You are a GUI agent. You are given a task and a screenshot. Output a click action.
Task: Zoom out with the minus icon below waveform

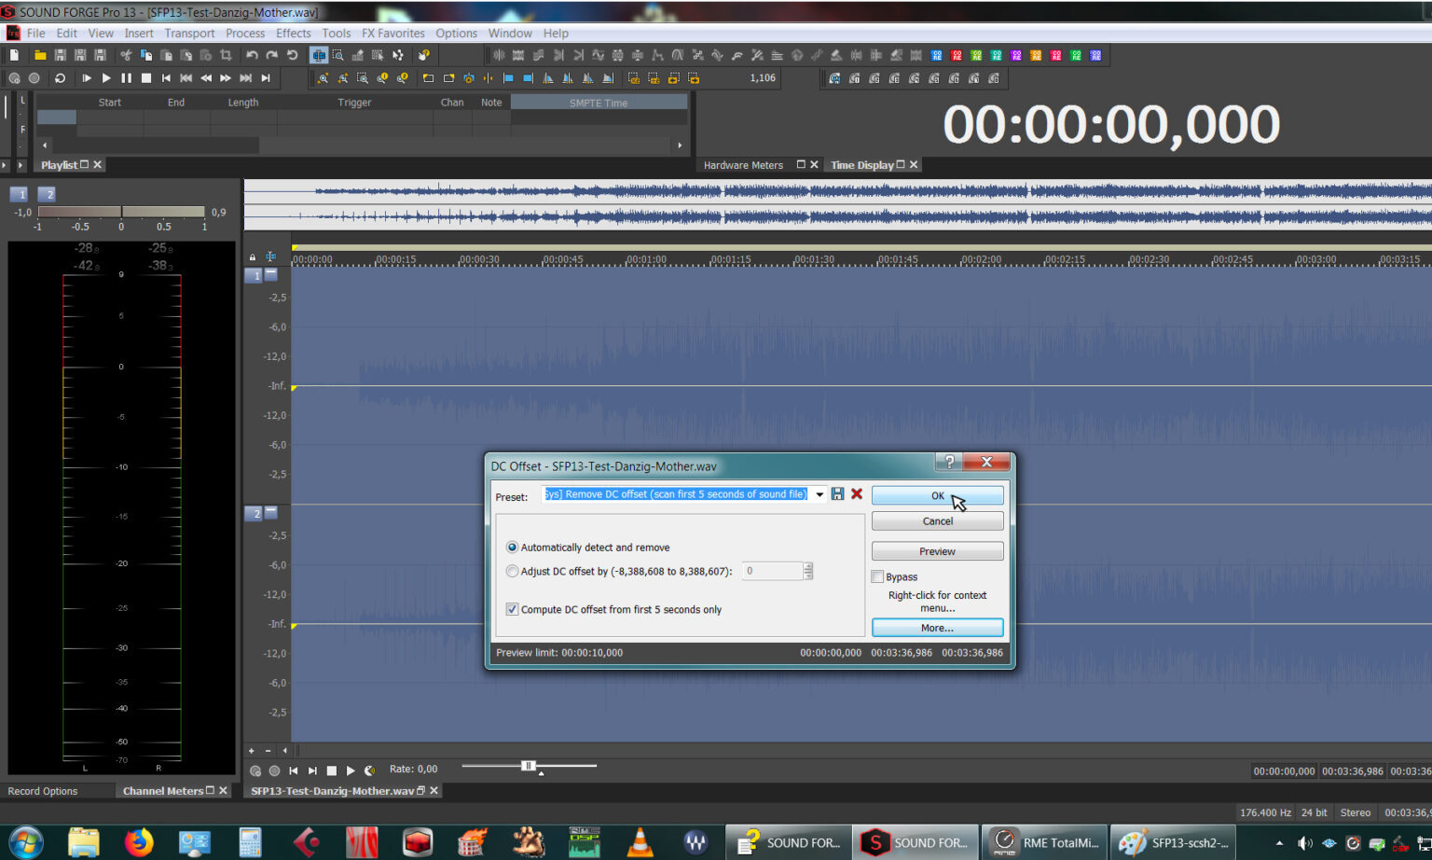point(268,750)
